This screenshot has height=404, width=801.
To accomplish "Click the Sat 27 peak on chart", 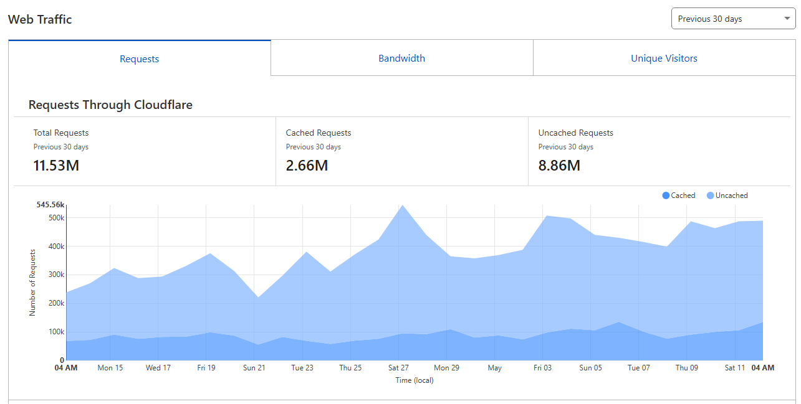I will 402,205.
